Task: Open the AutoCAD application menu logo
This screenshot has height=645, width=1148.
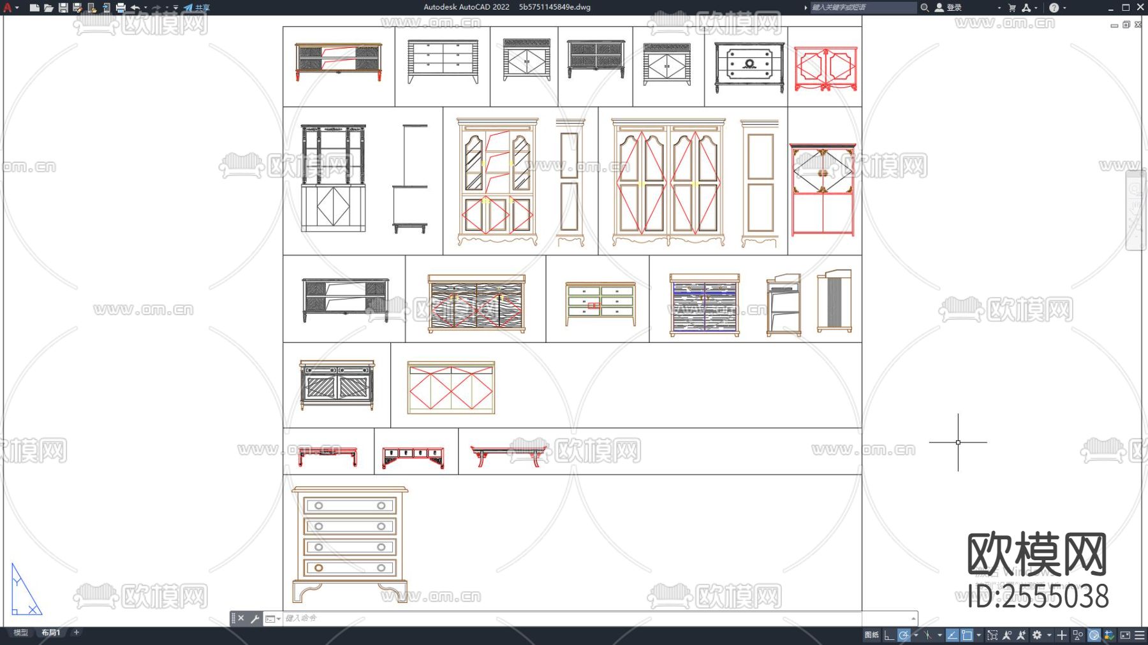Action: point(8,8)
